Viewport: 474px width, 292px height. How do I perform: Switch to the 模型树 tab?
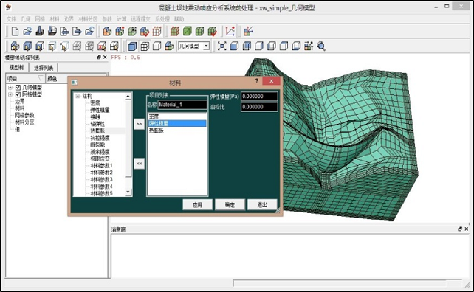[x=17, y=68]
